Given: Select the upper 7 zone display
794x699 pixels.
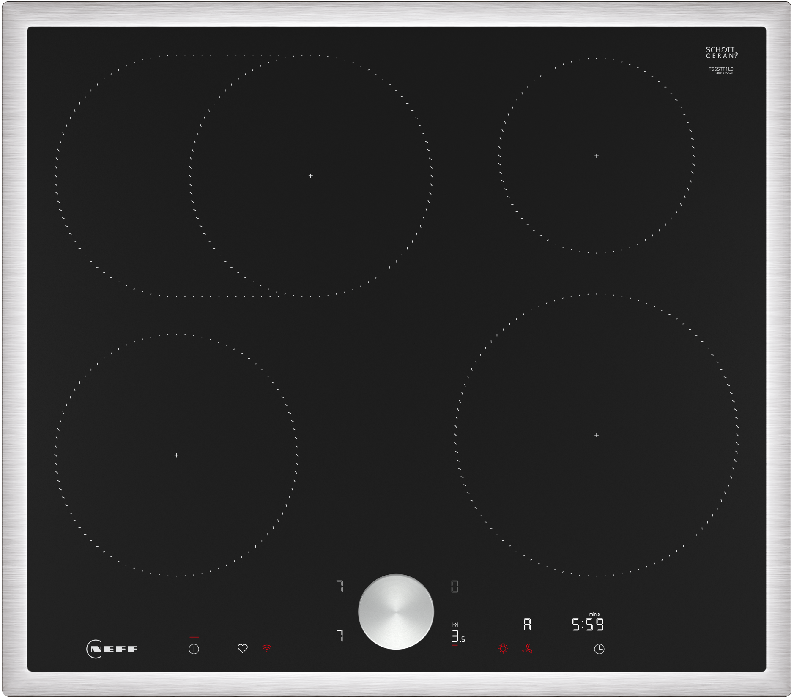Looking at the screenshot, I should click(x=340, y=586).
